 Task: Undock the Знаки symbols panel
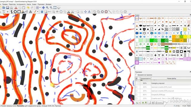190,15
